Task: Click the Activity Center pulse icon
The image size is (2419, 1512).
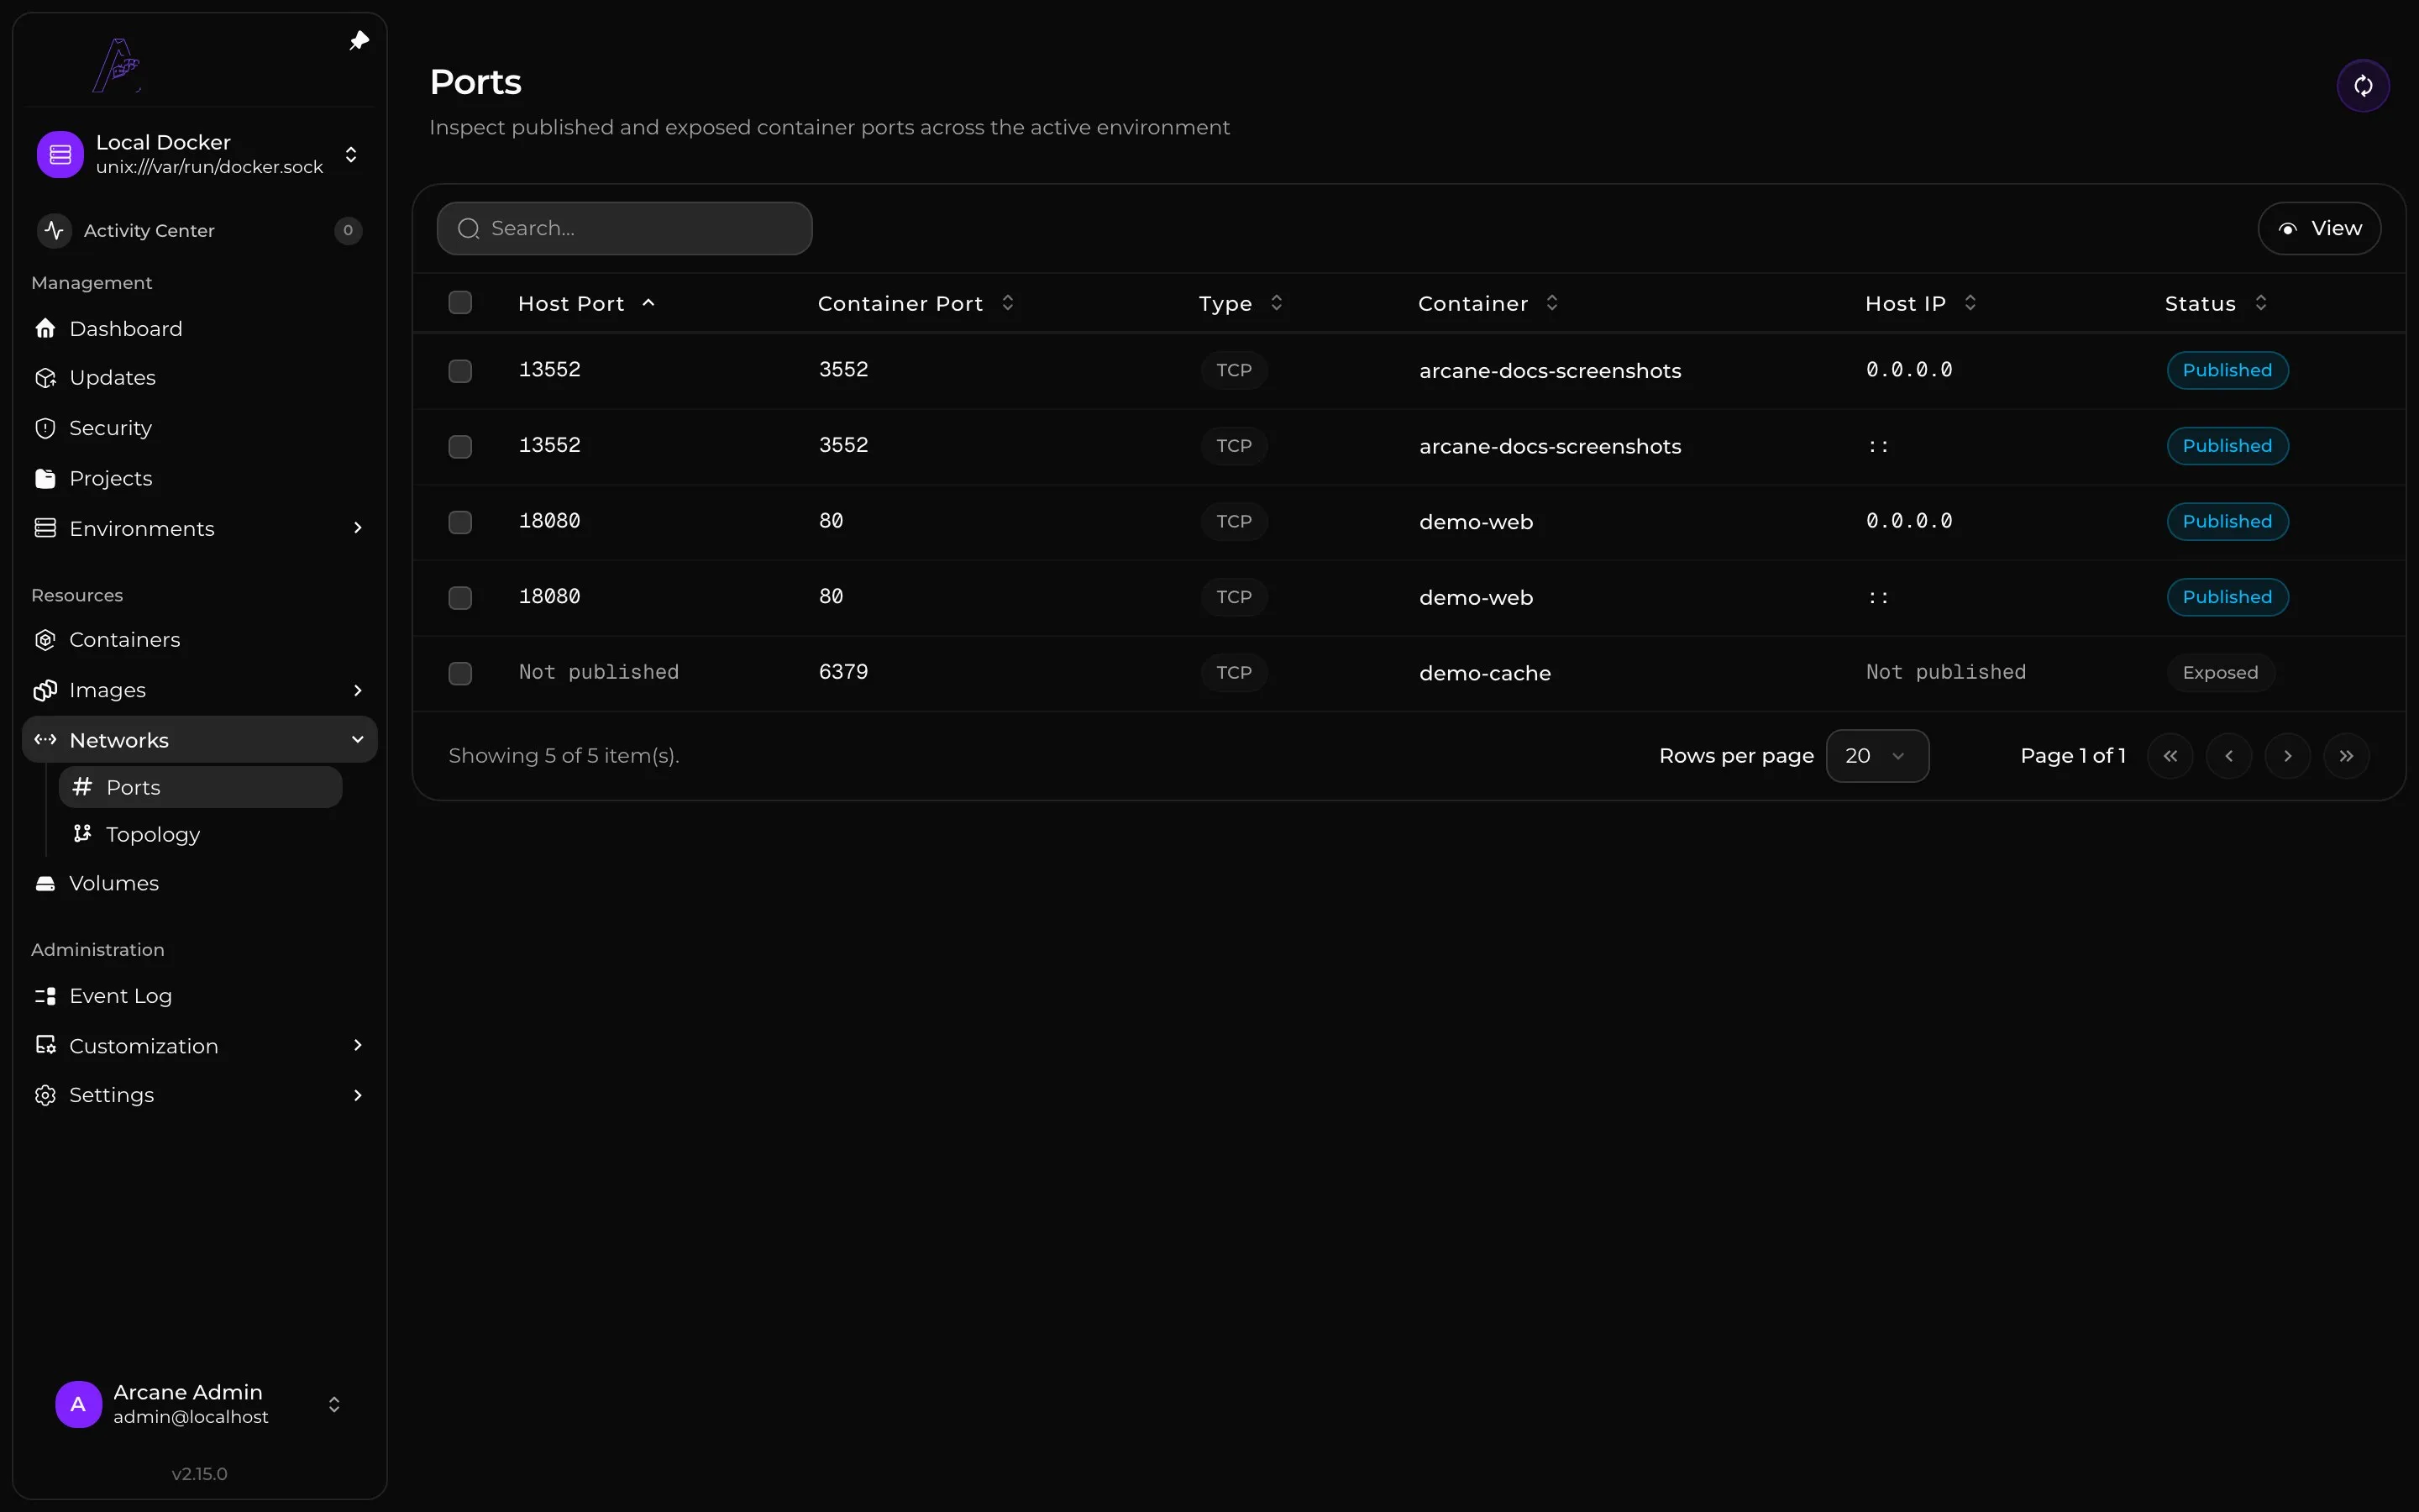Action: pos(54,230)
